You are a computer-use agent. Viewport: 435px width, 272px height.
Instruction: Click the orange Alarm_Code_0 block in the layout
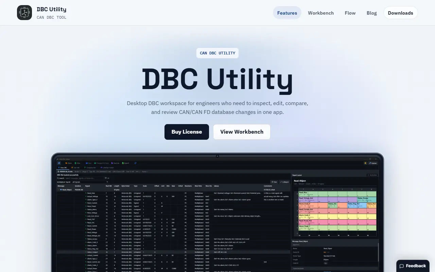click(x=313, y=205)
